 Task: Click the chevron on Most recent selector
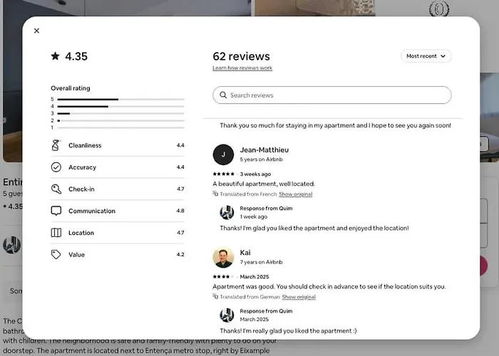[x=443, y=56]
